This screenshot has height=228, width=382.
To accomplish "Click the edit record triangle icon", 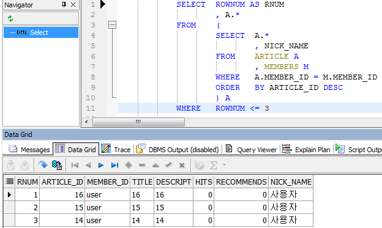I will (155, 166).
